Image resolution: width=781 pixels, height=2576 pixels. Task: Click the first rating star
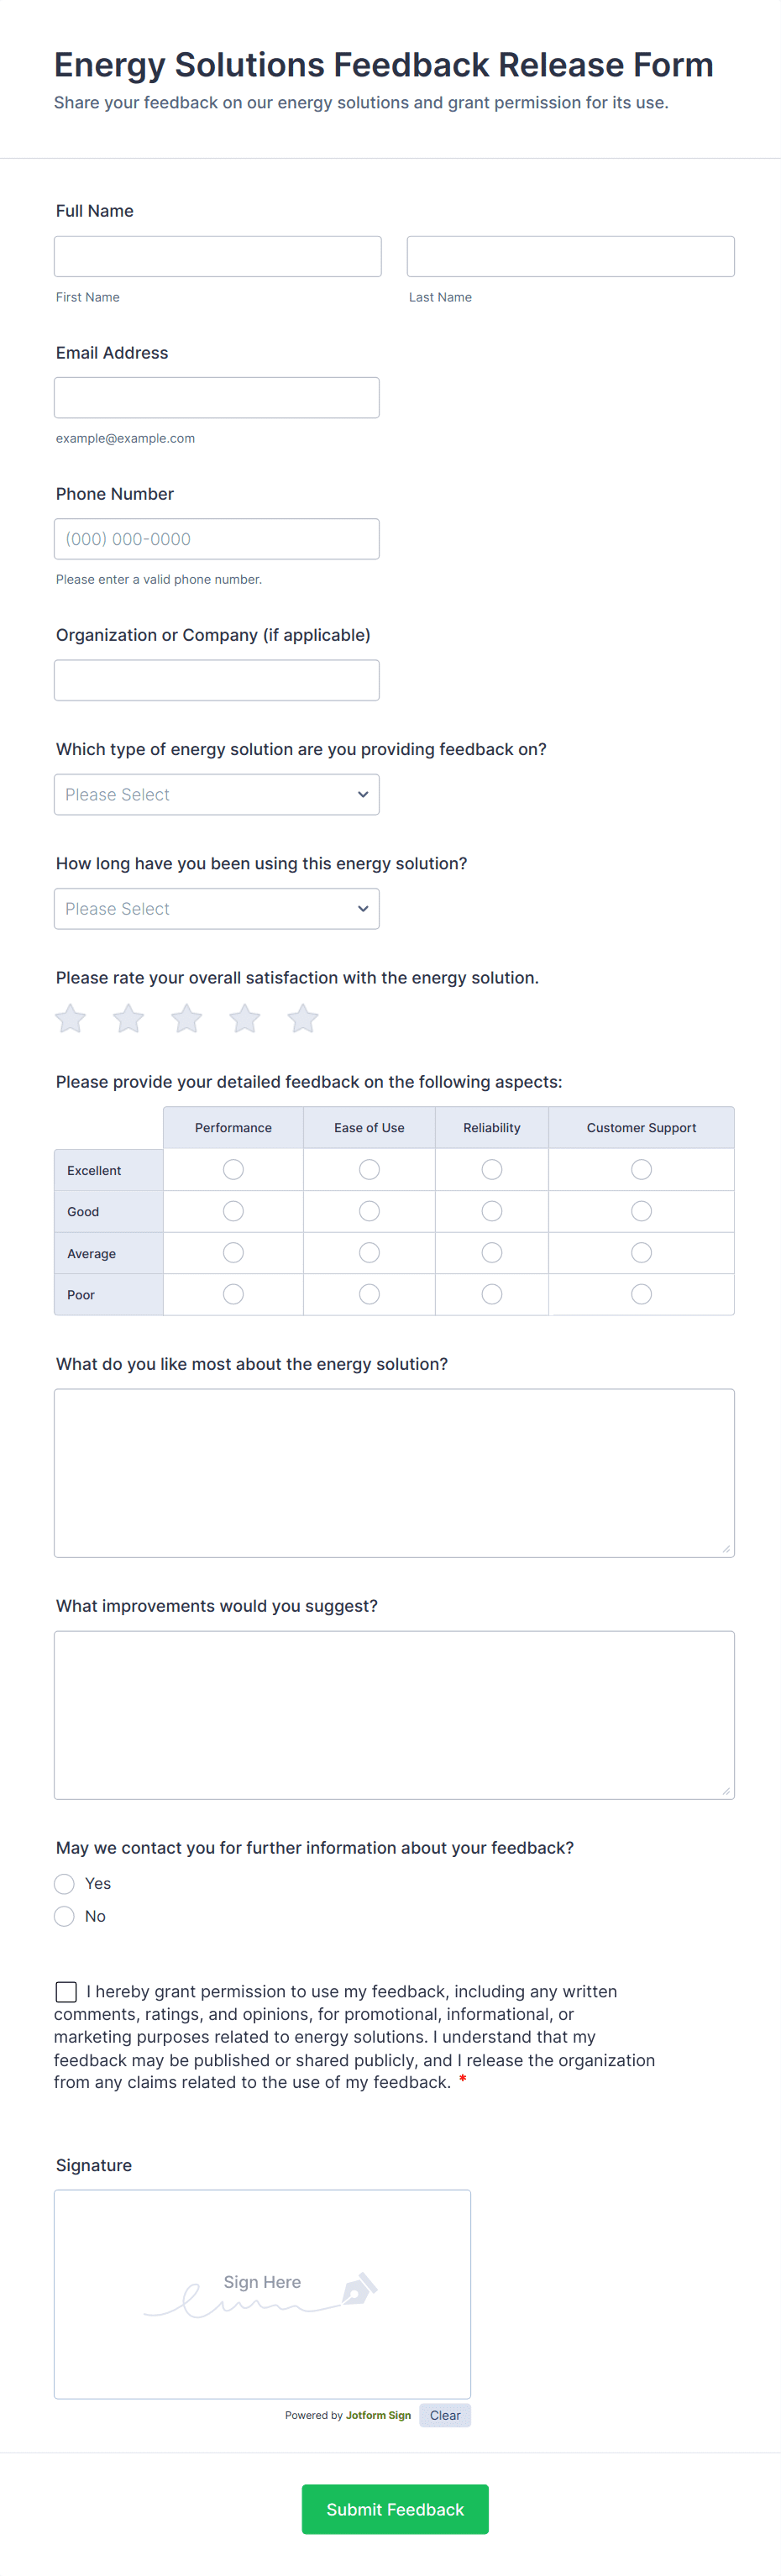tap(70, 1019)
